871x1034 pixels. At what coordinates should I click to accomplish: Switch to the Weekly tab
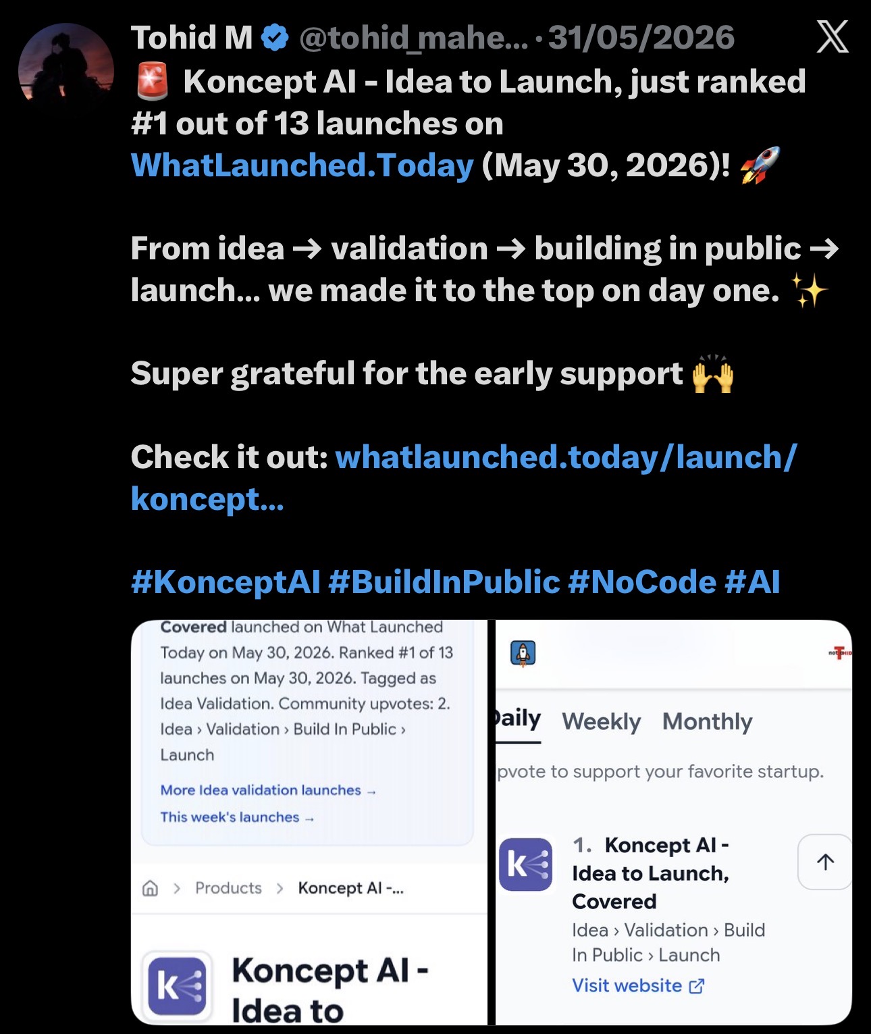coord(601,721)
